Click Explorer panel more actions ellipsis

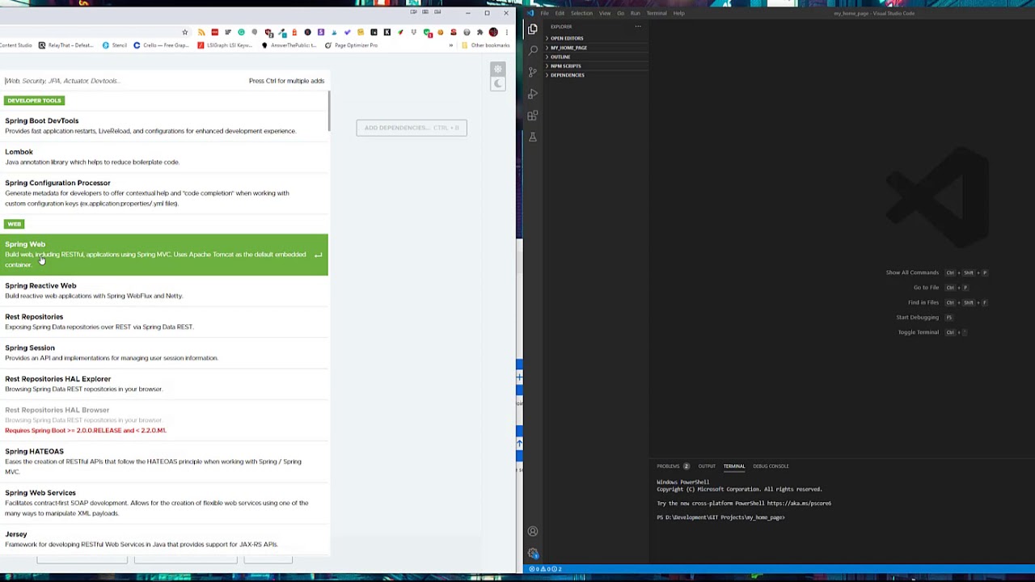(638, 27)
